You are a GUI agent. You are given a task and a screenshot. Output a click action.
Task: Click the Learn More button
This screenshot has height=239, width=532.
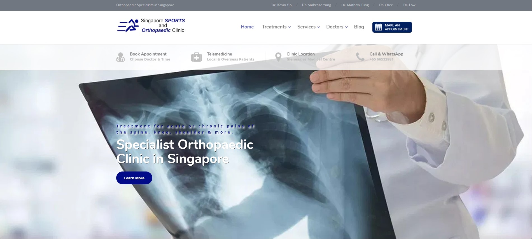pos(134,178)
